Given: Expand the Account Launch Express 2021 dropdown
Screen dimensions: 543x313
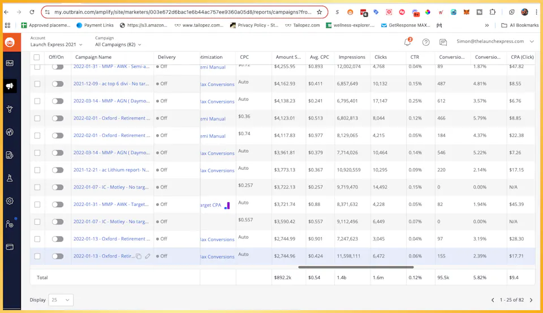Looking at the screenshot, I should (x=56, y=44).
